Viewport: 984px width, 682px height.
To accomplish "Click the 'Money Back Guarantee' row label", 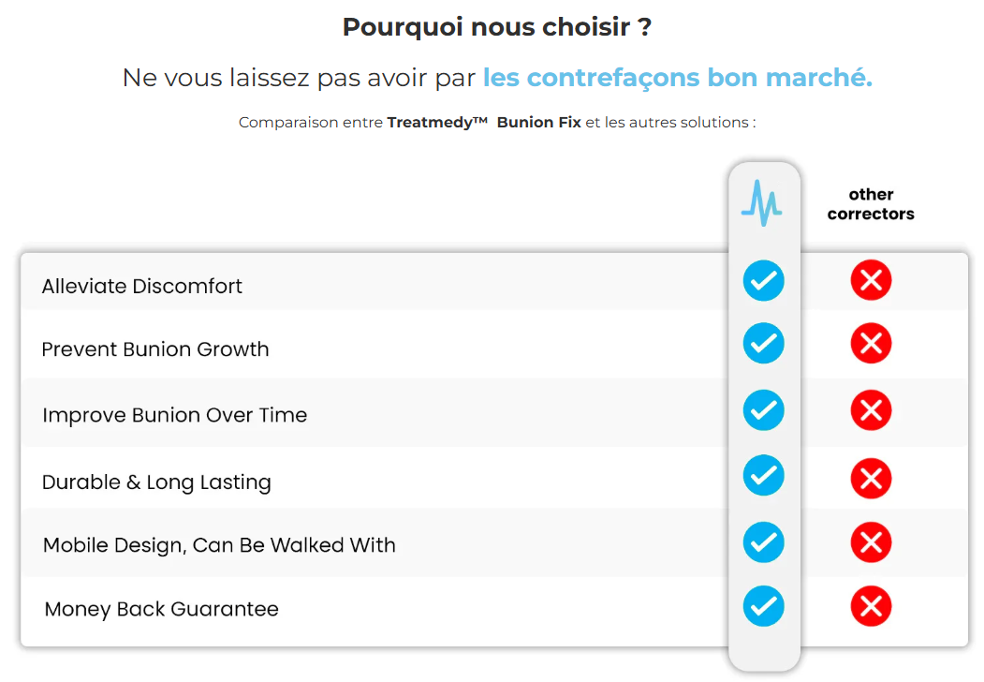I will [161, 609].
